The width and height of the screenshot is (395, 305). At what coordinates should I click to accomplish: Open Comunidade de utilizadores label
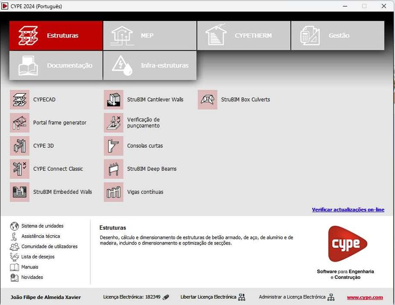pos(50,246)
